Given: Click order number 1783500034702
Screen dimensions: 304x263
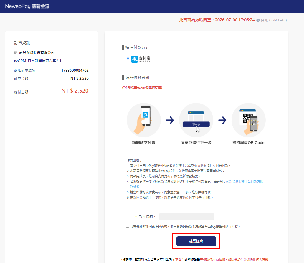Looking at the screenshot, I should (75, 71).
